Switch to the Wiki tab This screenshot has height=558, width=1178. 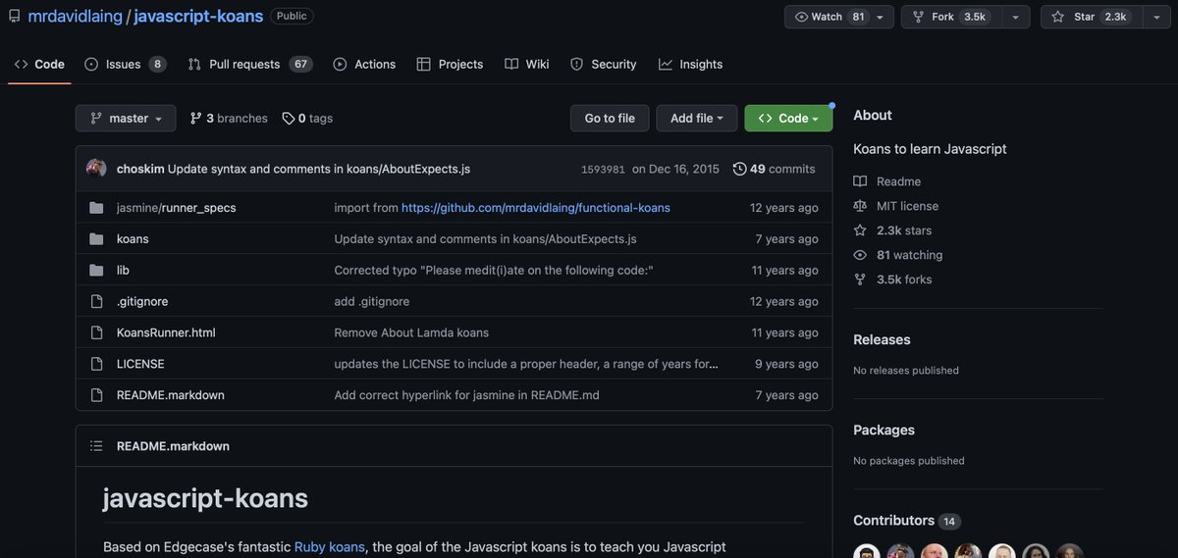(527, 64)
